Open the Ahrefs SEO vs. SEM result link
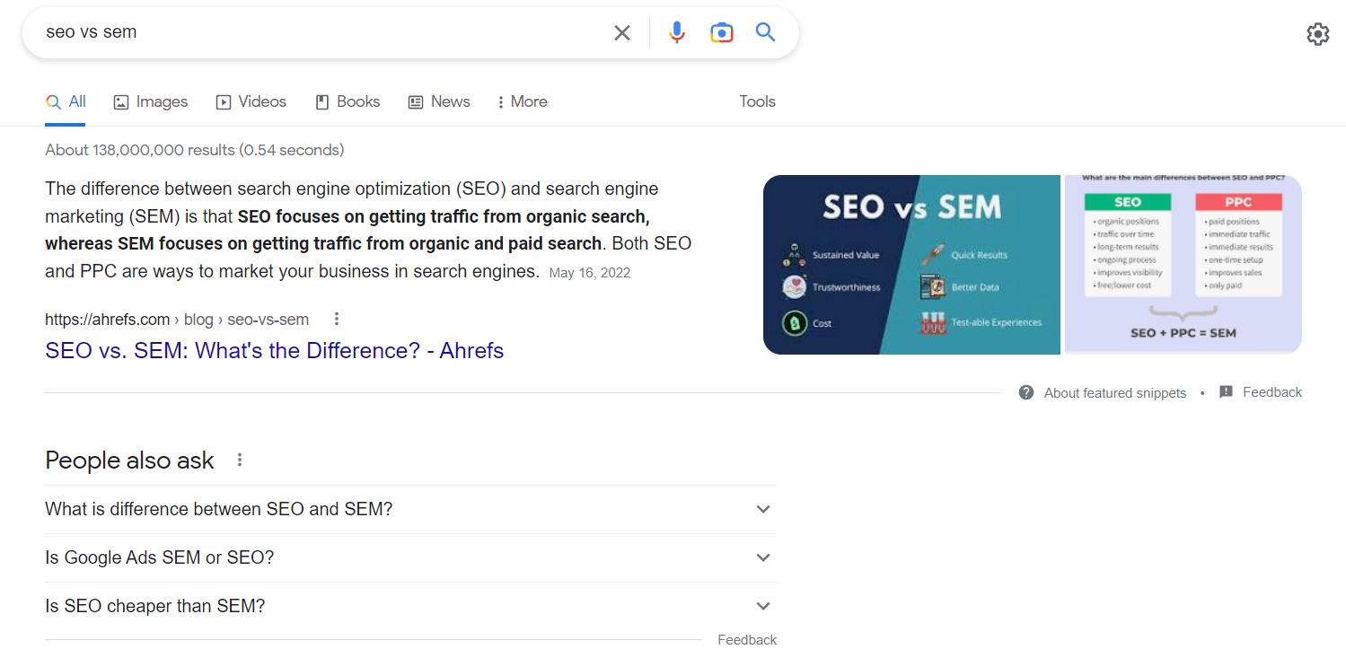 (274, 350)
